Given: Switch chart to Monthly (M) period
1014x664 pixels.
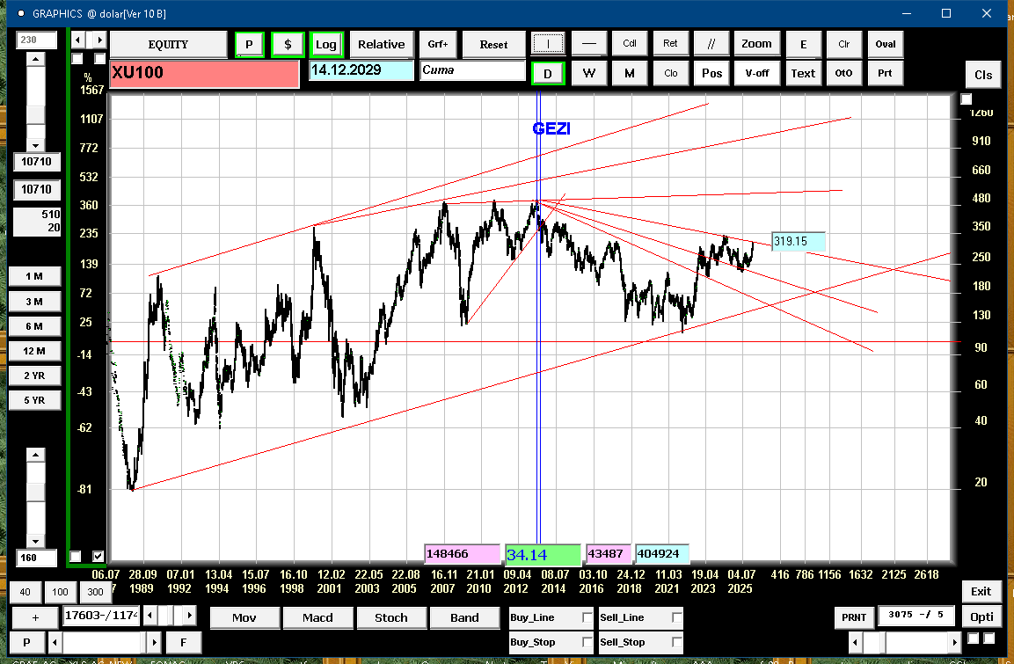Looking at the screenshot, I should [x=630, y=73].
